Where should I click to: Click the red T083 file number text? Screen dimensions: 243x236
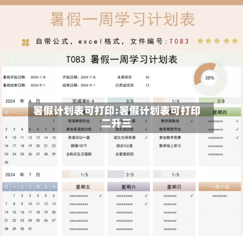(x=179, y=41)
